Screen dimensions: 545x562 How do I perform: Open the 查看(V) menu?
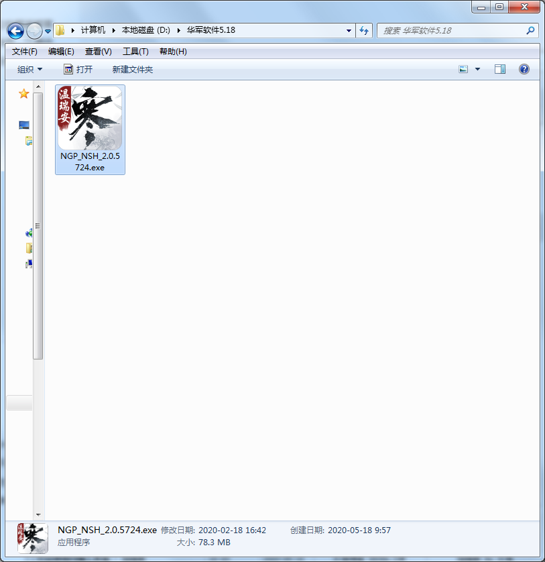point(98,52)
